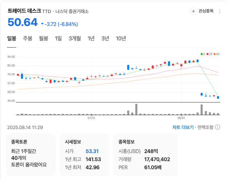Click the red 20-day moving average legend
The height and width of the screenshot is (180, 227).
(209, 54)
